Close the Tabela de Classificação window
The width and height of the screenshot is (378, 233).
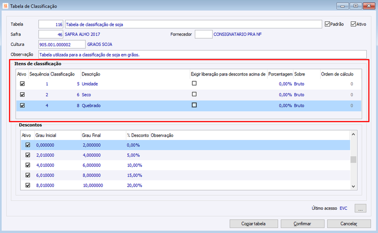(369, 6)
